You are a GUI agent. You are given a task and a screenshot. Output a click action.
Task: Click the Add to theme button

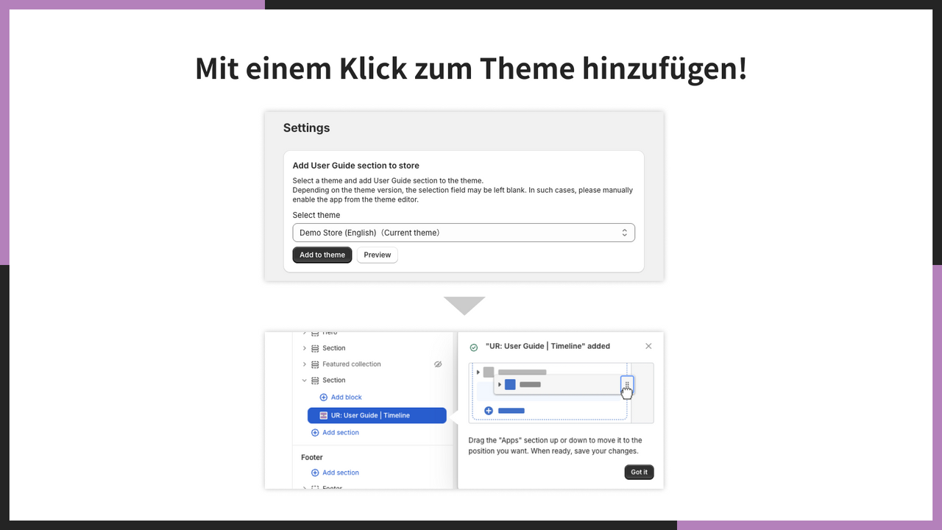pos(322,255)
